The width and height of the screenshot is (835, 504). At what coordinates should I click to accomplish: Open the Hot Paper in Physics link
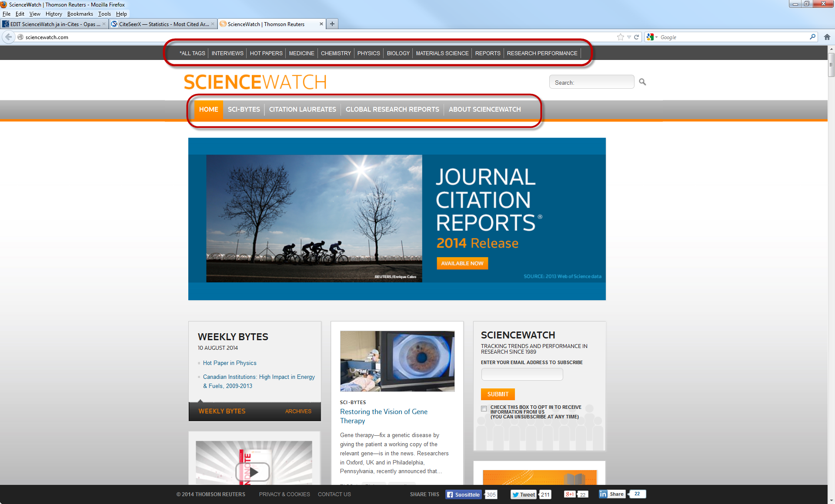229,363
